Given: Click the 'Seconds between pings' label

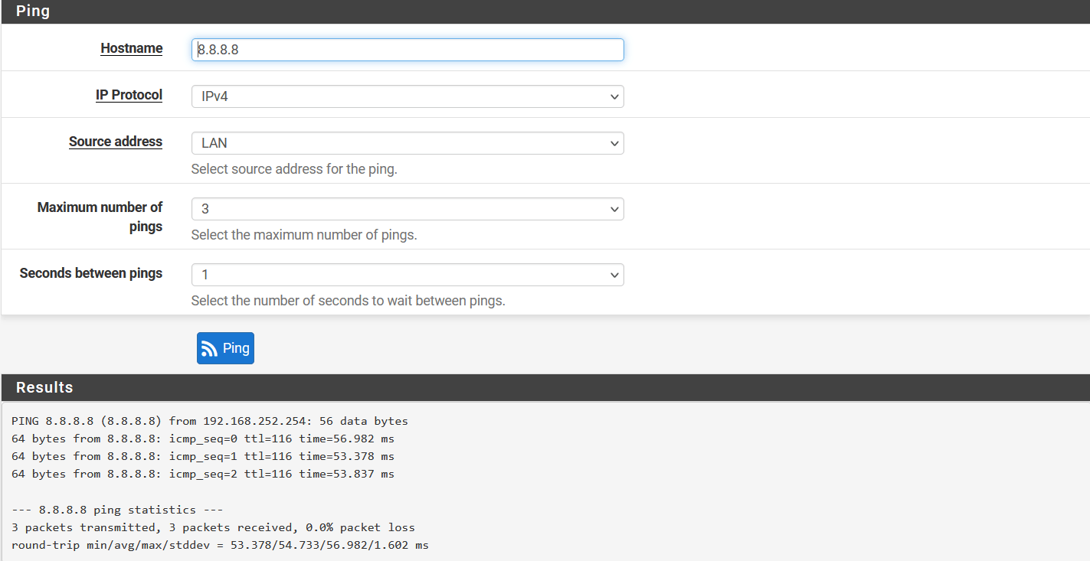Looking at the screenshot, I should (91, 273).
